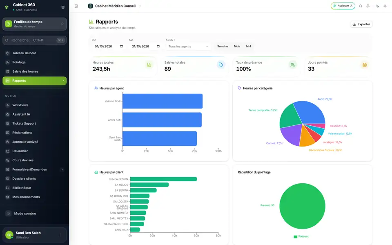
Task: Click the sun theme icon in top bar
Action: tap(385, 6)
